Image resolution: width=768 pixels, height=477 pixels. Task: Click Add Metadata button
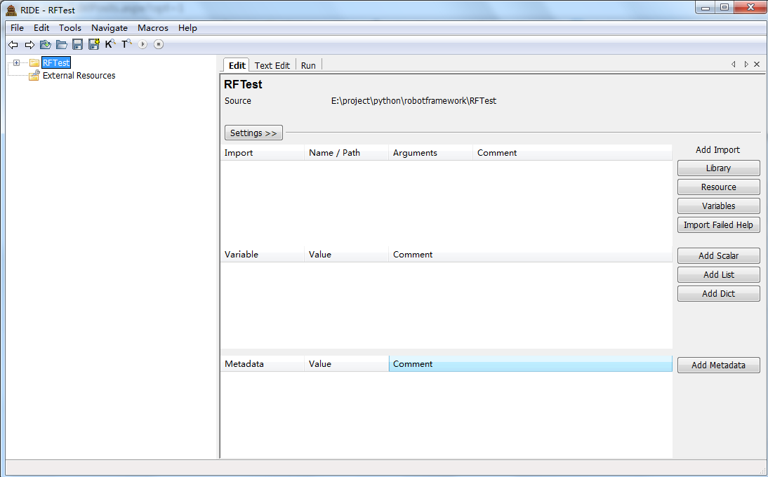(x=719, y=365)
